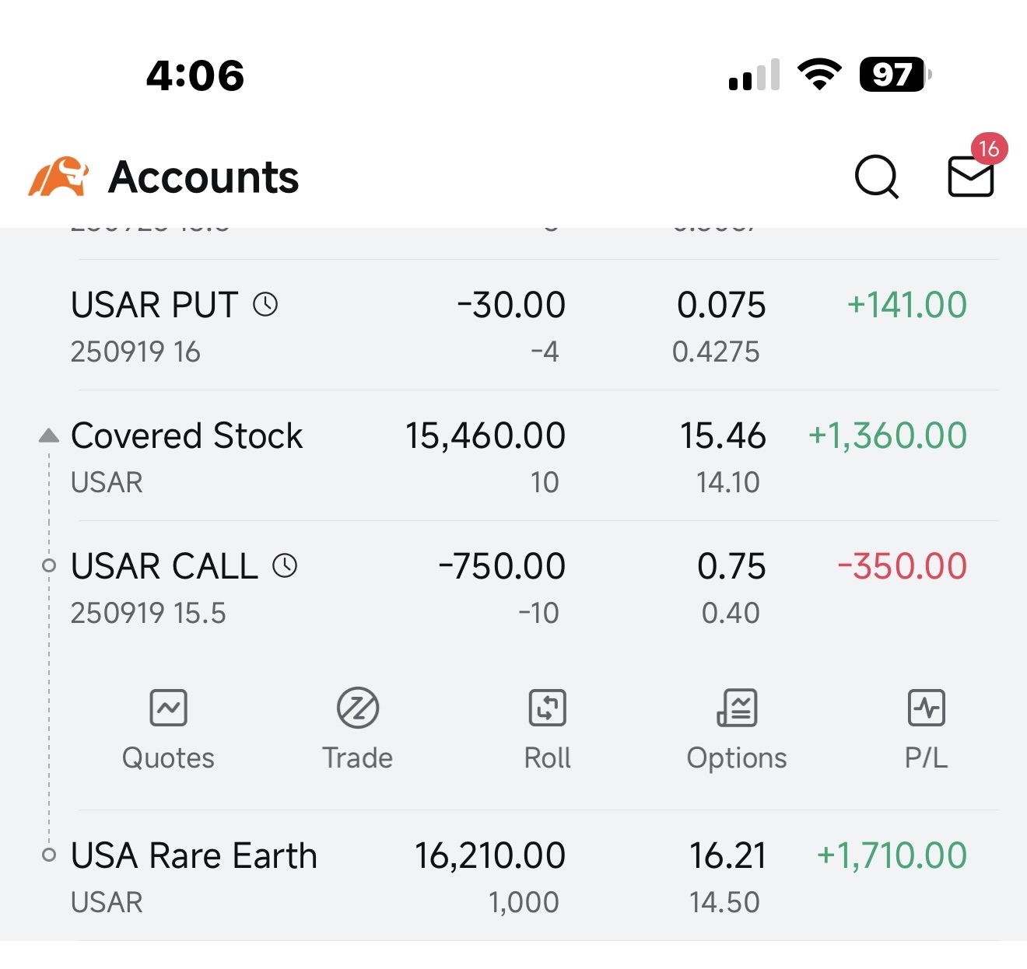The height and width of the screenshot is (969, 1027).
Task: Open the Quotes chart icon
Action: [168, 708]
